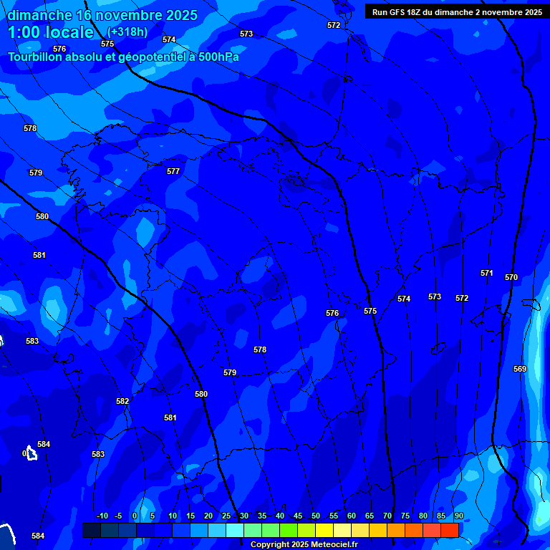
Task: Click the date title dimanche 16 novembre 2025
Action: pos(102,15)
